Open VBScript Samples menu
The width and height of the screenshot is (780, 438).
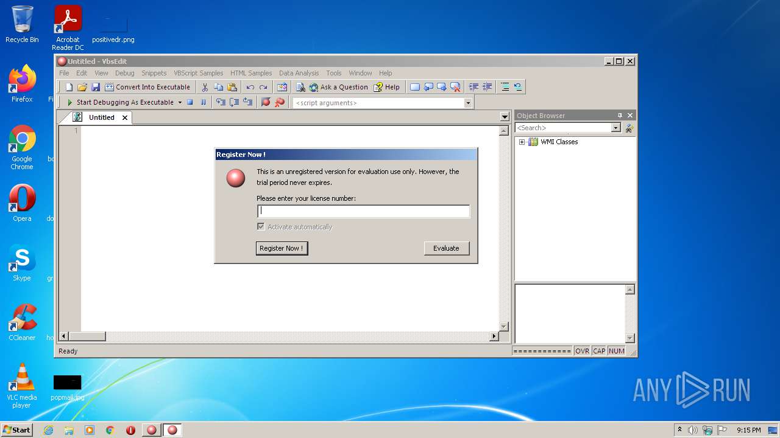[198, 73]
